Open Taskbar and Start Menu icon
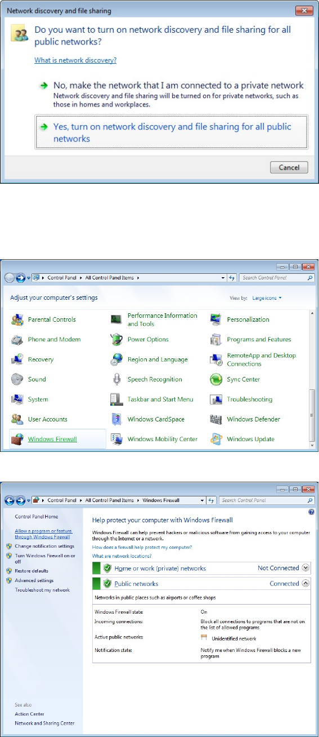 click(x=117, y=399)
